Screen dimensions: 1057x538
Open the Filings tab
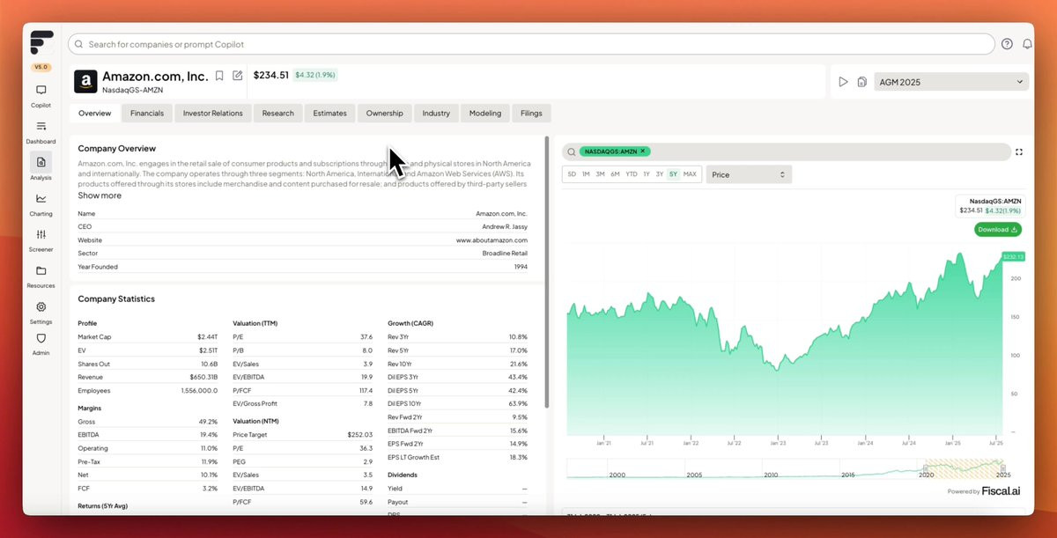click(x=531, y=113)
